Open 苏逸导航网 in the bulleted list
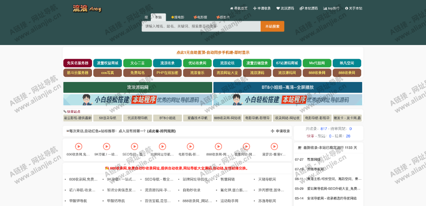 click(x=267, y=201)
